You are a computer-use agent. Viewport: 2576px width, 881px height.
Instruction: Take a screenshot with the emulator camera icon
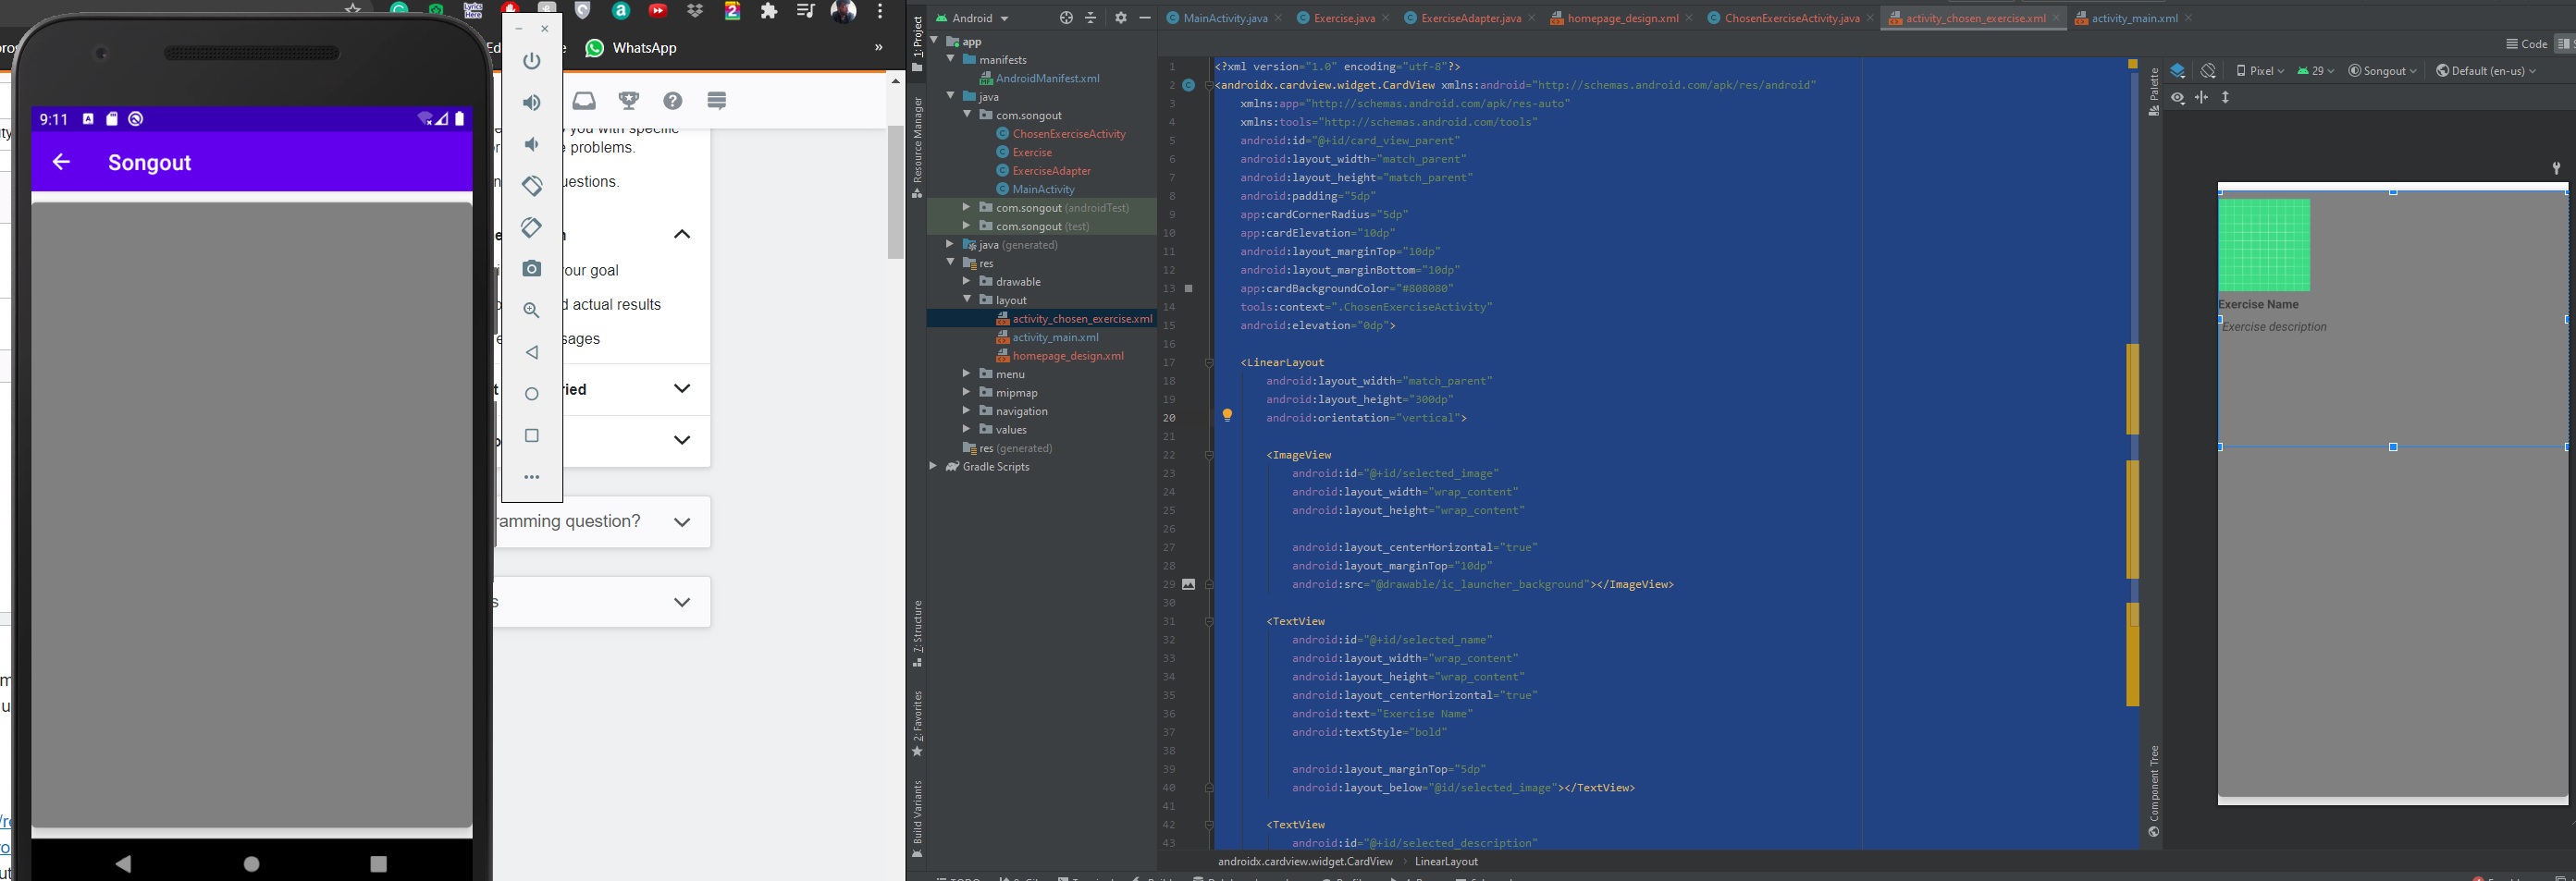(531, 268)
